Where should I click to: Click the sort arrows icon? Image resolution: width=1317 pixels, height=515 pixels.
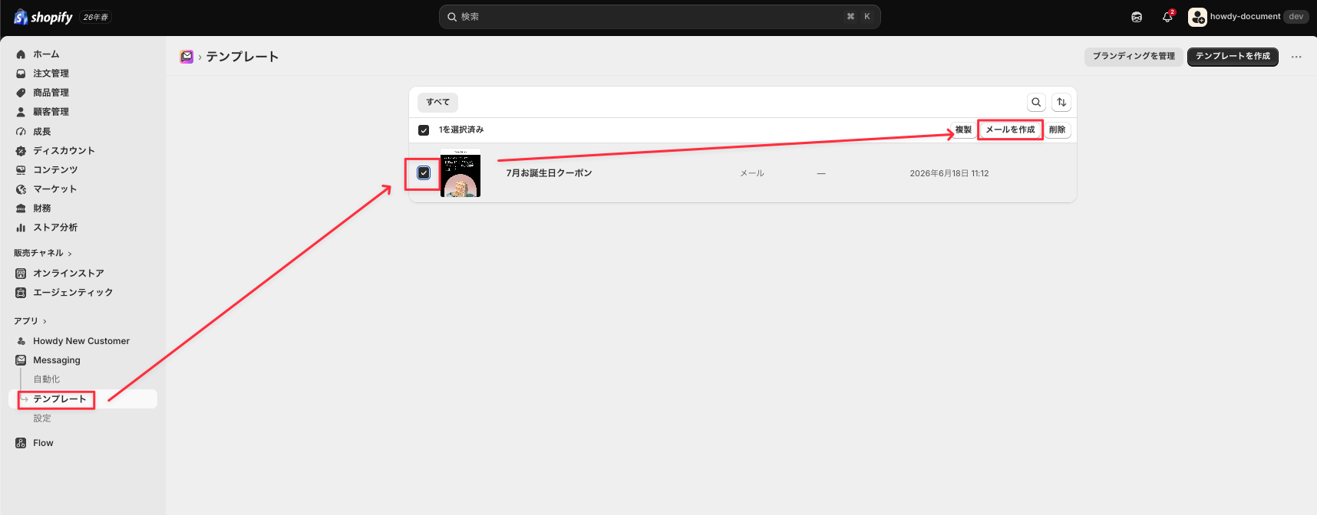tap(1061, 102)
